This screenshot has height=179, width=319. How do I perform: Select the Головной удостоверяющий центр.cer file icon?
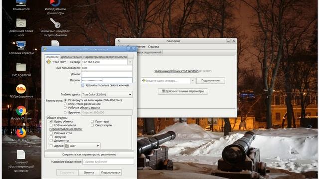point(21,161)
